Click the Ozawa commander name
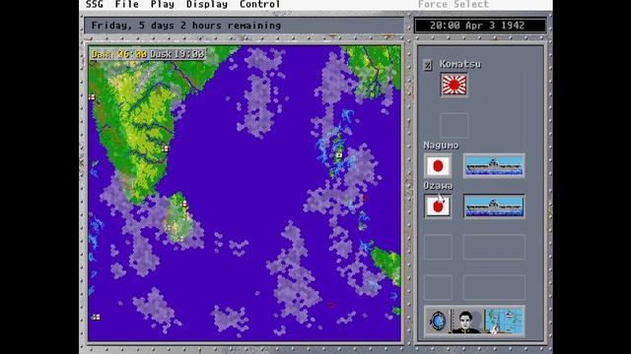 click(438, 186)
